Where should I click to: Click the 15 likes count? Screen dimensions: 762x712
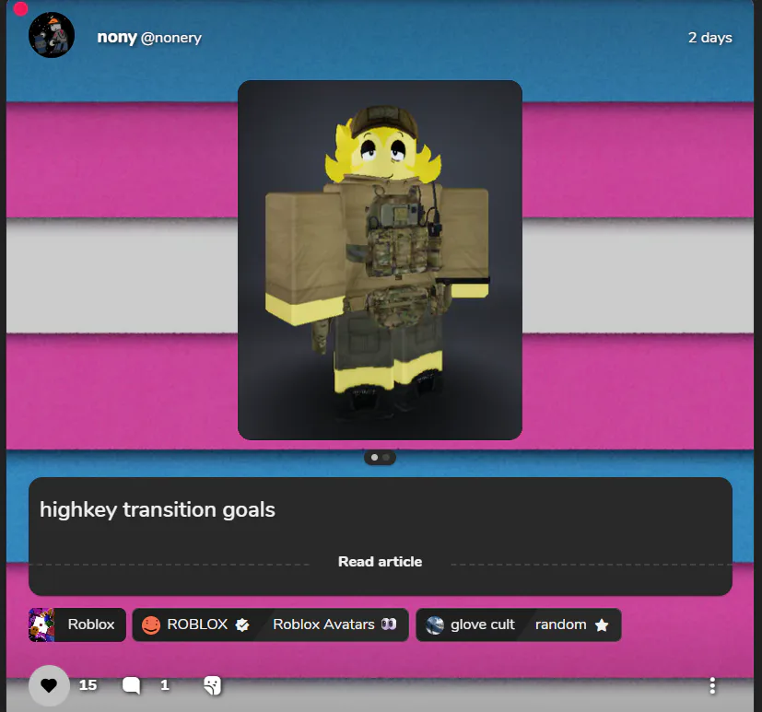pos(88,685)
